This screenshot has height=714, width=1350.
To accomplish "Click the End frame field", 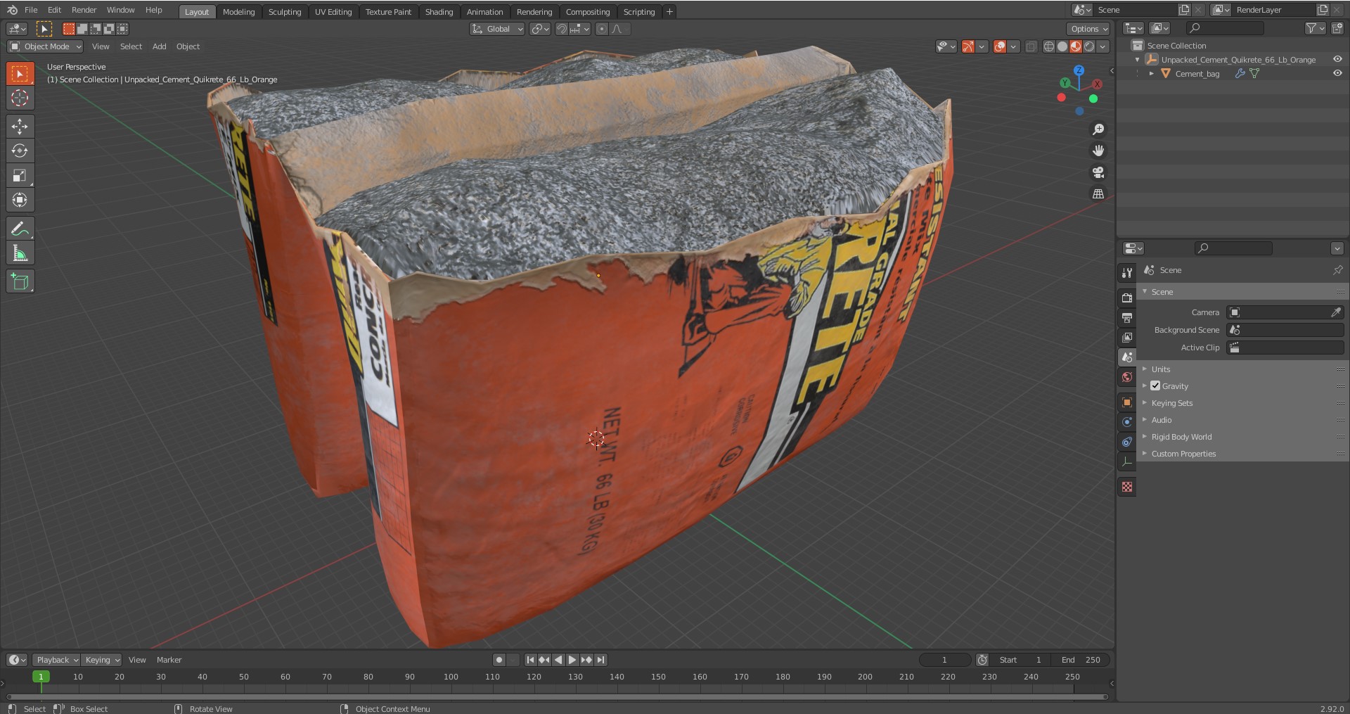I will 1081,660.
